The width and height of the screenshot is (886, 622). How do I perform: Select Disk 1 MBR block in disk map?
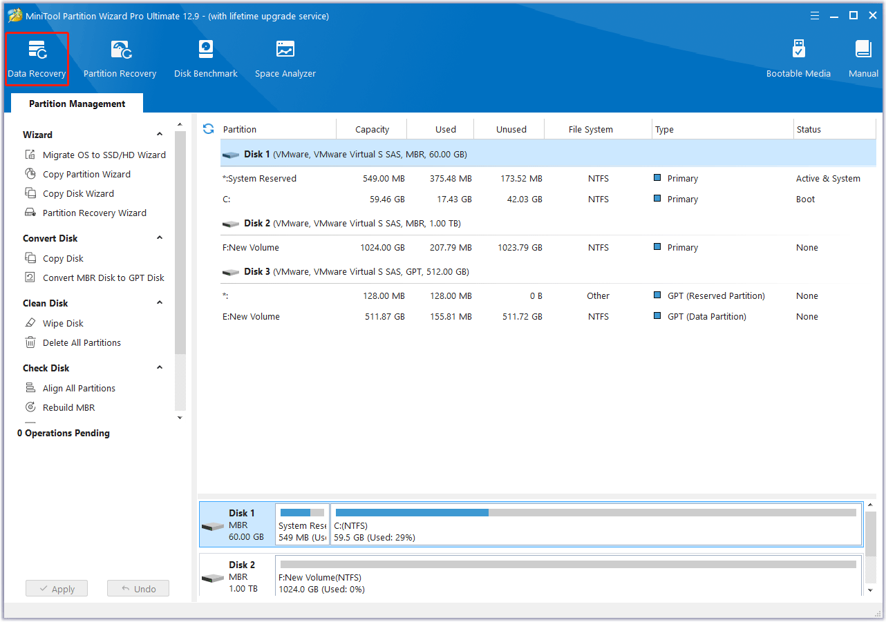[237, 525]
